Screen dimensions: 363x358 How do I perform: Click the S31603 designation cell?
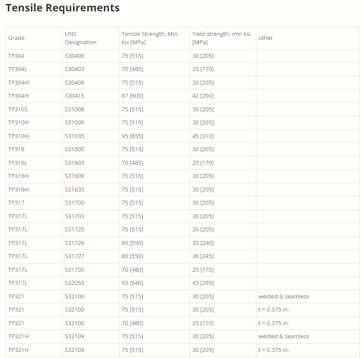(75, 163)
